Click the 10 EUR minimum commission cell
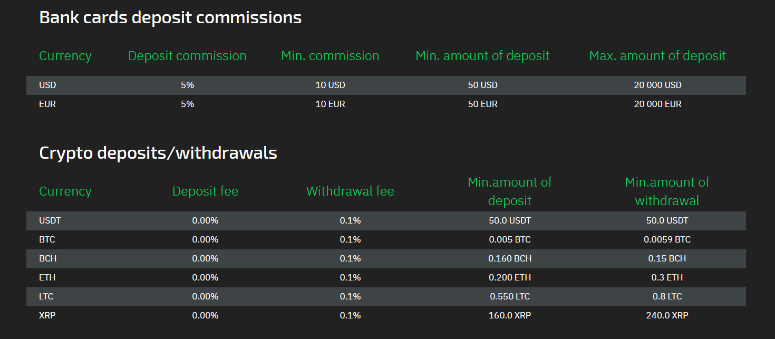 click(x=330, y=104)
